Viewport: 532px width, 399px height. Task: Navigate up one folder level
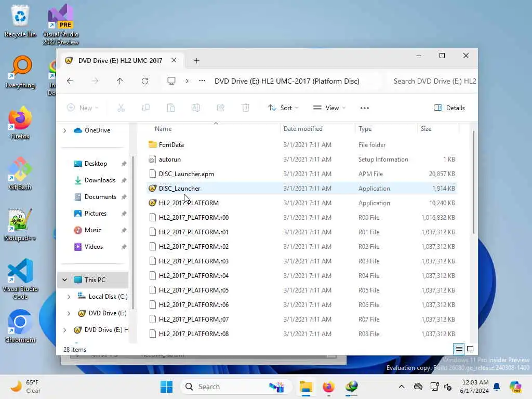tap(120, 81)
